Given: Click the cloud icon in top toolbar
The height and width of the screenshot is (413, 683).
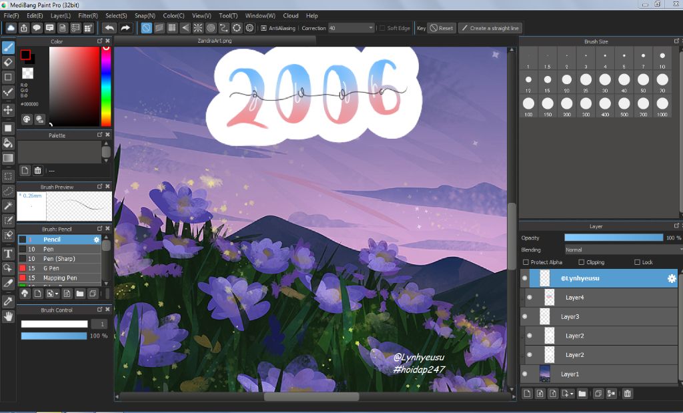Looking at the screenshot, I should pos(11,28).
